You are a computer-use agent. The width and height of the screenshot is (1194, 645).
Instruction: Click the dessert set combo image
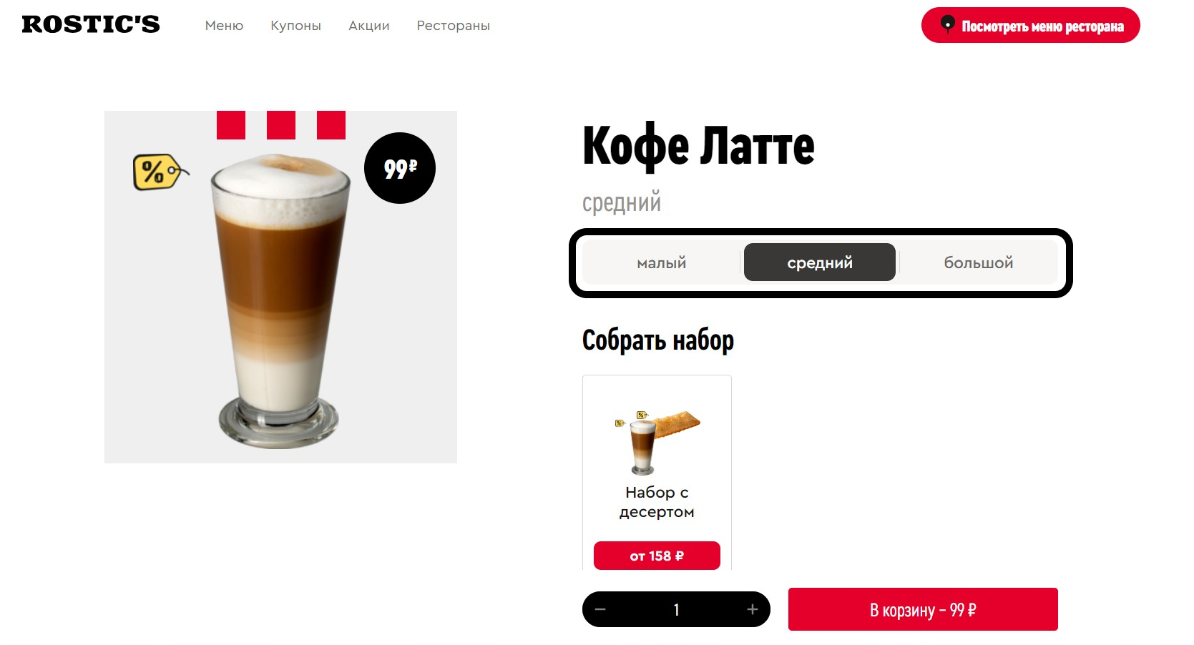coord(657,442)
